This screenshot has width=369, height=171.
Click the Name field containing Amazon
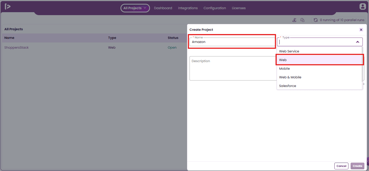coord(232,42)
